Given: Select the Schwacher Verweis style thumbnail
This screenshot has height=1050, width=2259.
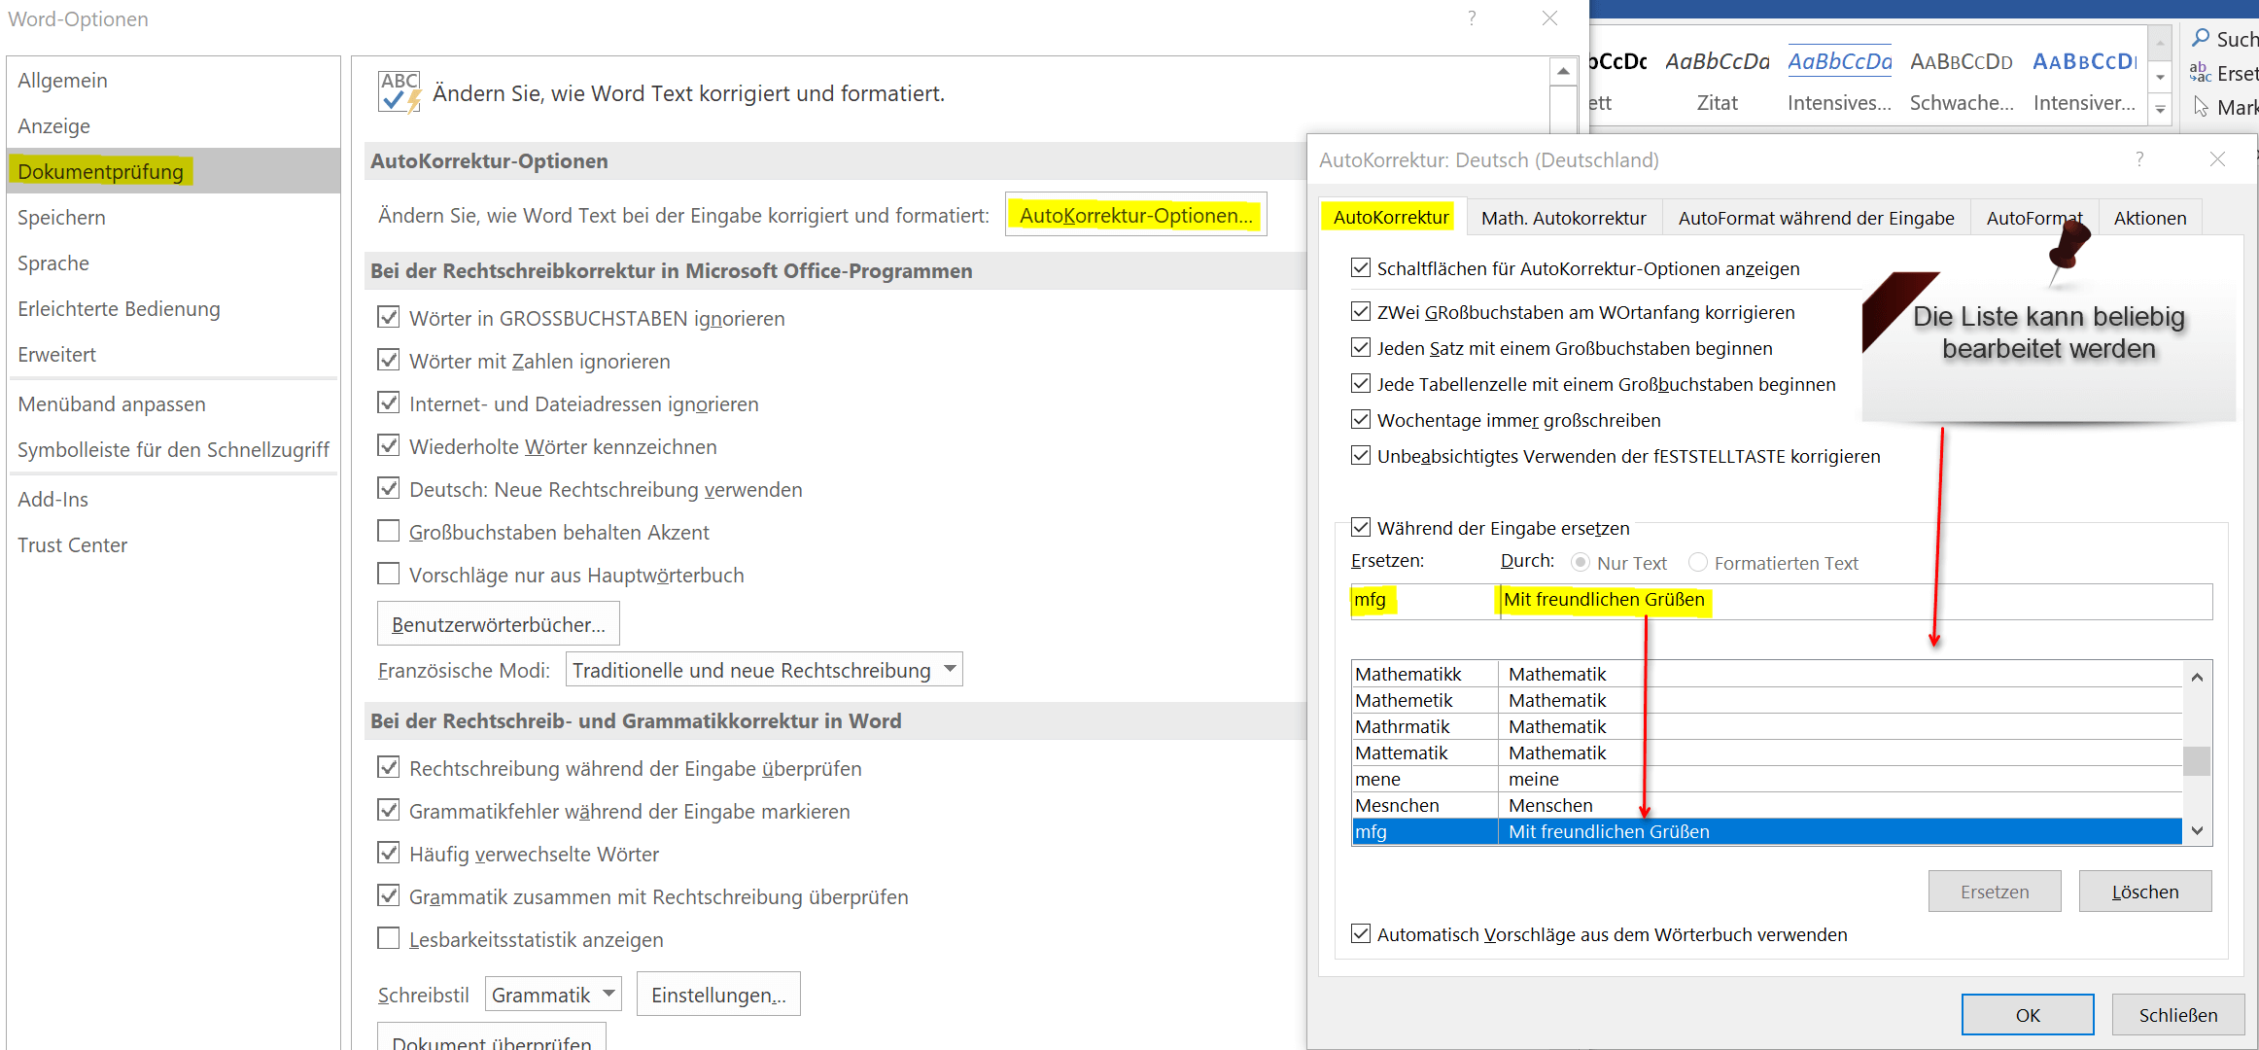Looking at the screenshot, I should [1962, 81].
